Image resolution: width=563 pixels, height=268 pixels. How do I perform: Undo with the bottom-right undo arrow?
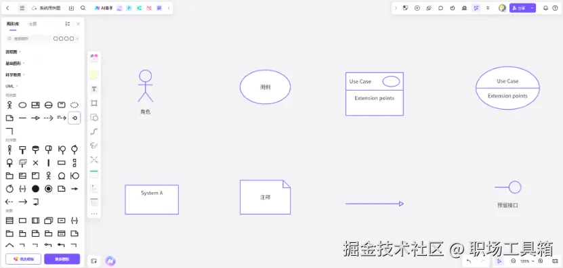469,261
